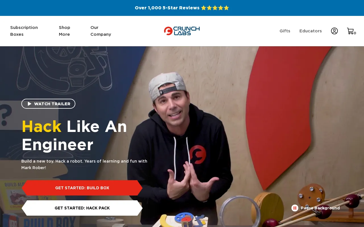The width and height of the screenshot is (364, 227).
Task: Click the five-star rating icons
Action: tap(215, 8)
